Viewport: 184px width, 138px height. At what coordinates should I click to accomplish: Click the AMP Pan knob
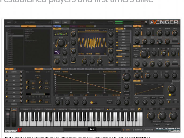coord(160,33)
